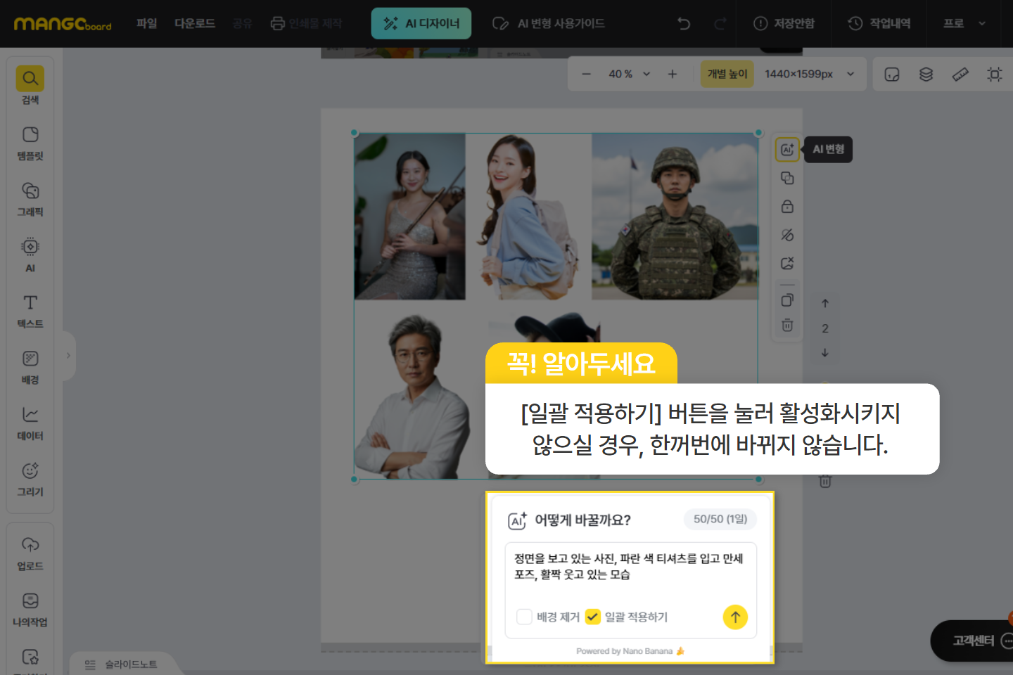Submit the prompt with the yellow arrow button
Viewport: 1013px width, 675px height.
735,617
